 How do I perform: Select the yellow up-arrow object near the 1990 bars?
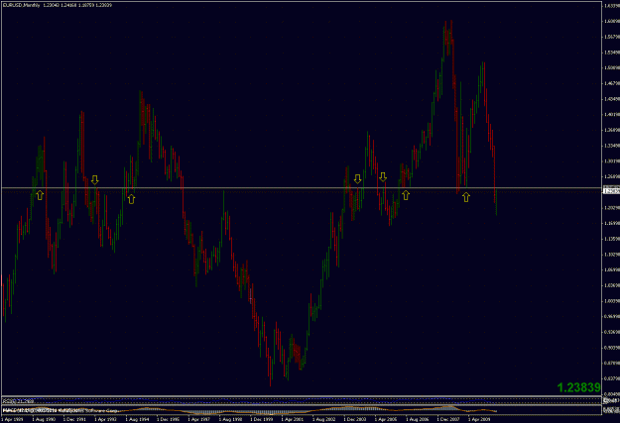point(40,195)
